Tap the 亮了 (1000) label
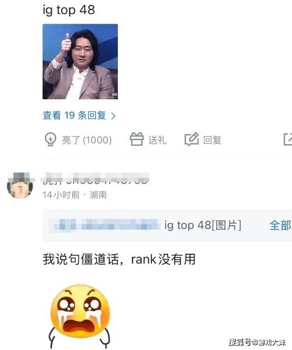The image size is (292, 350). point(87,140)
